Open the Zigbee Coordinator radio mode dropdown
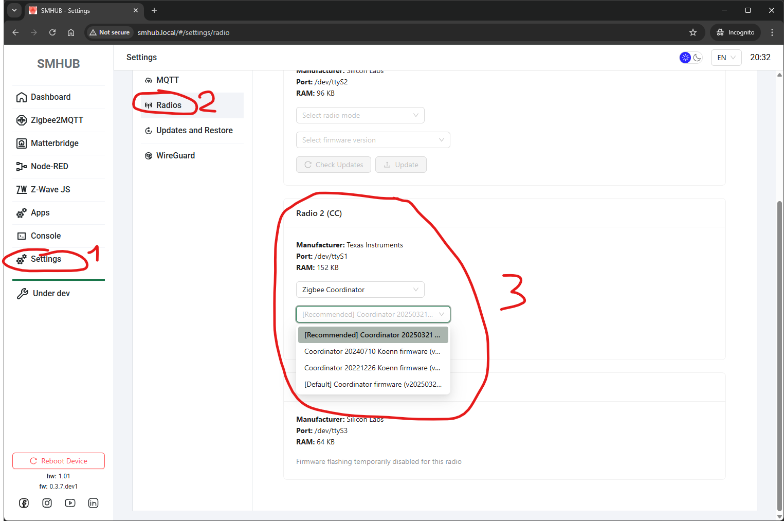The height and width of the screenshot is (521, 784). [360, 290]
